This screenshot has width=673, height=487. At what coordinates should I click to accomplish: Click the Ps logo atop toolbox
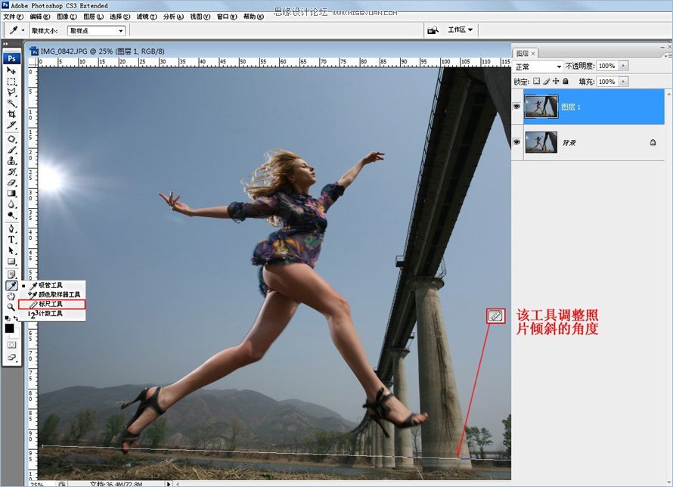click(x=11, y=58)
